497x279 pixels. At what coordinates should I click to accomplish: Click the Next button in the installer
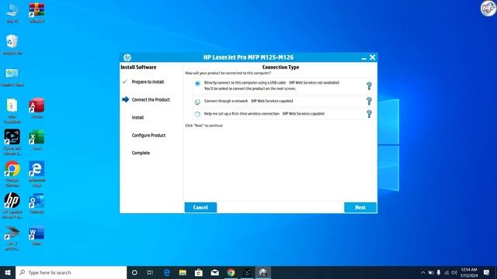(360, 208)
